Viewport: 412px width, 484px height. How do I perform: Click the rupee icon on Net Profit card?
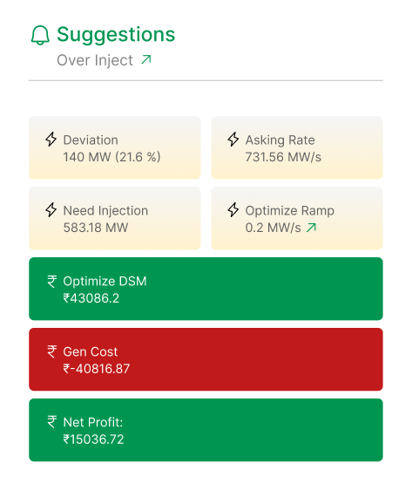(52, 422)
